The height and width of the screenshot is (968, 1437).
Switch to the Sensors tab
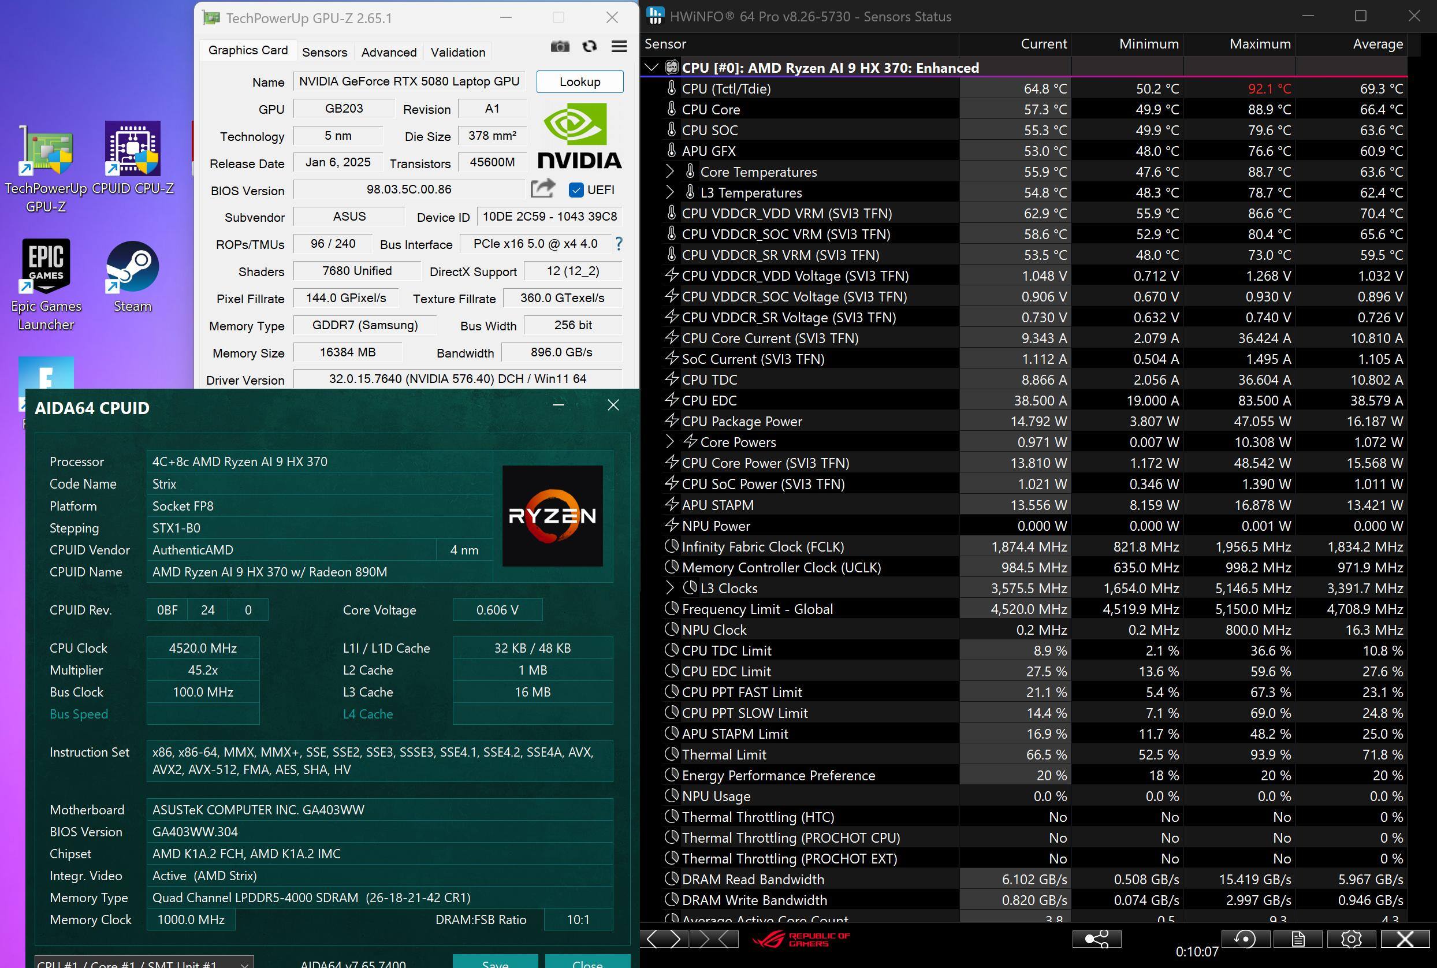[324, 53]
